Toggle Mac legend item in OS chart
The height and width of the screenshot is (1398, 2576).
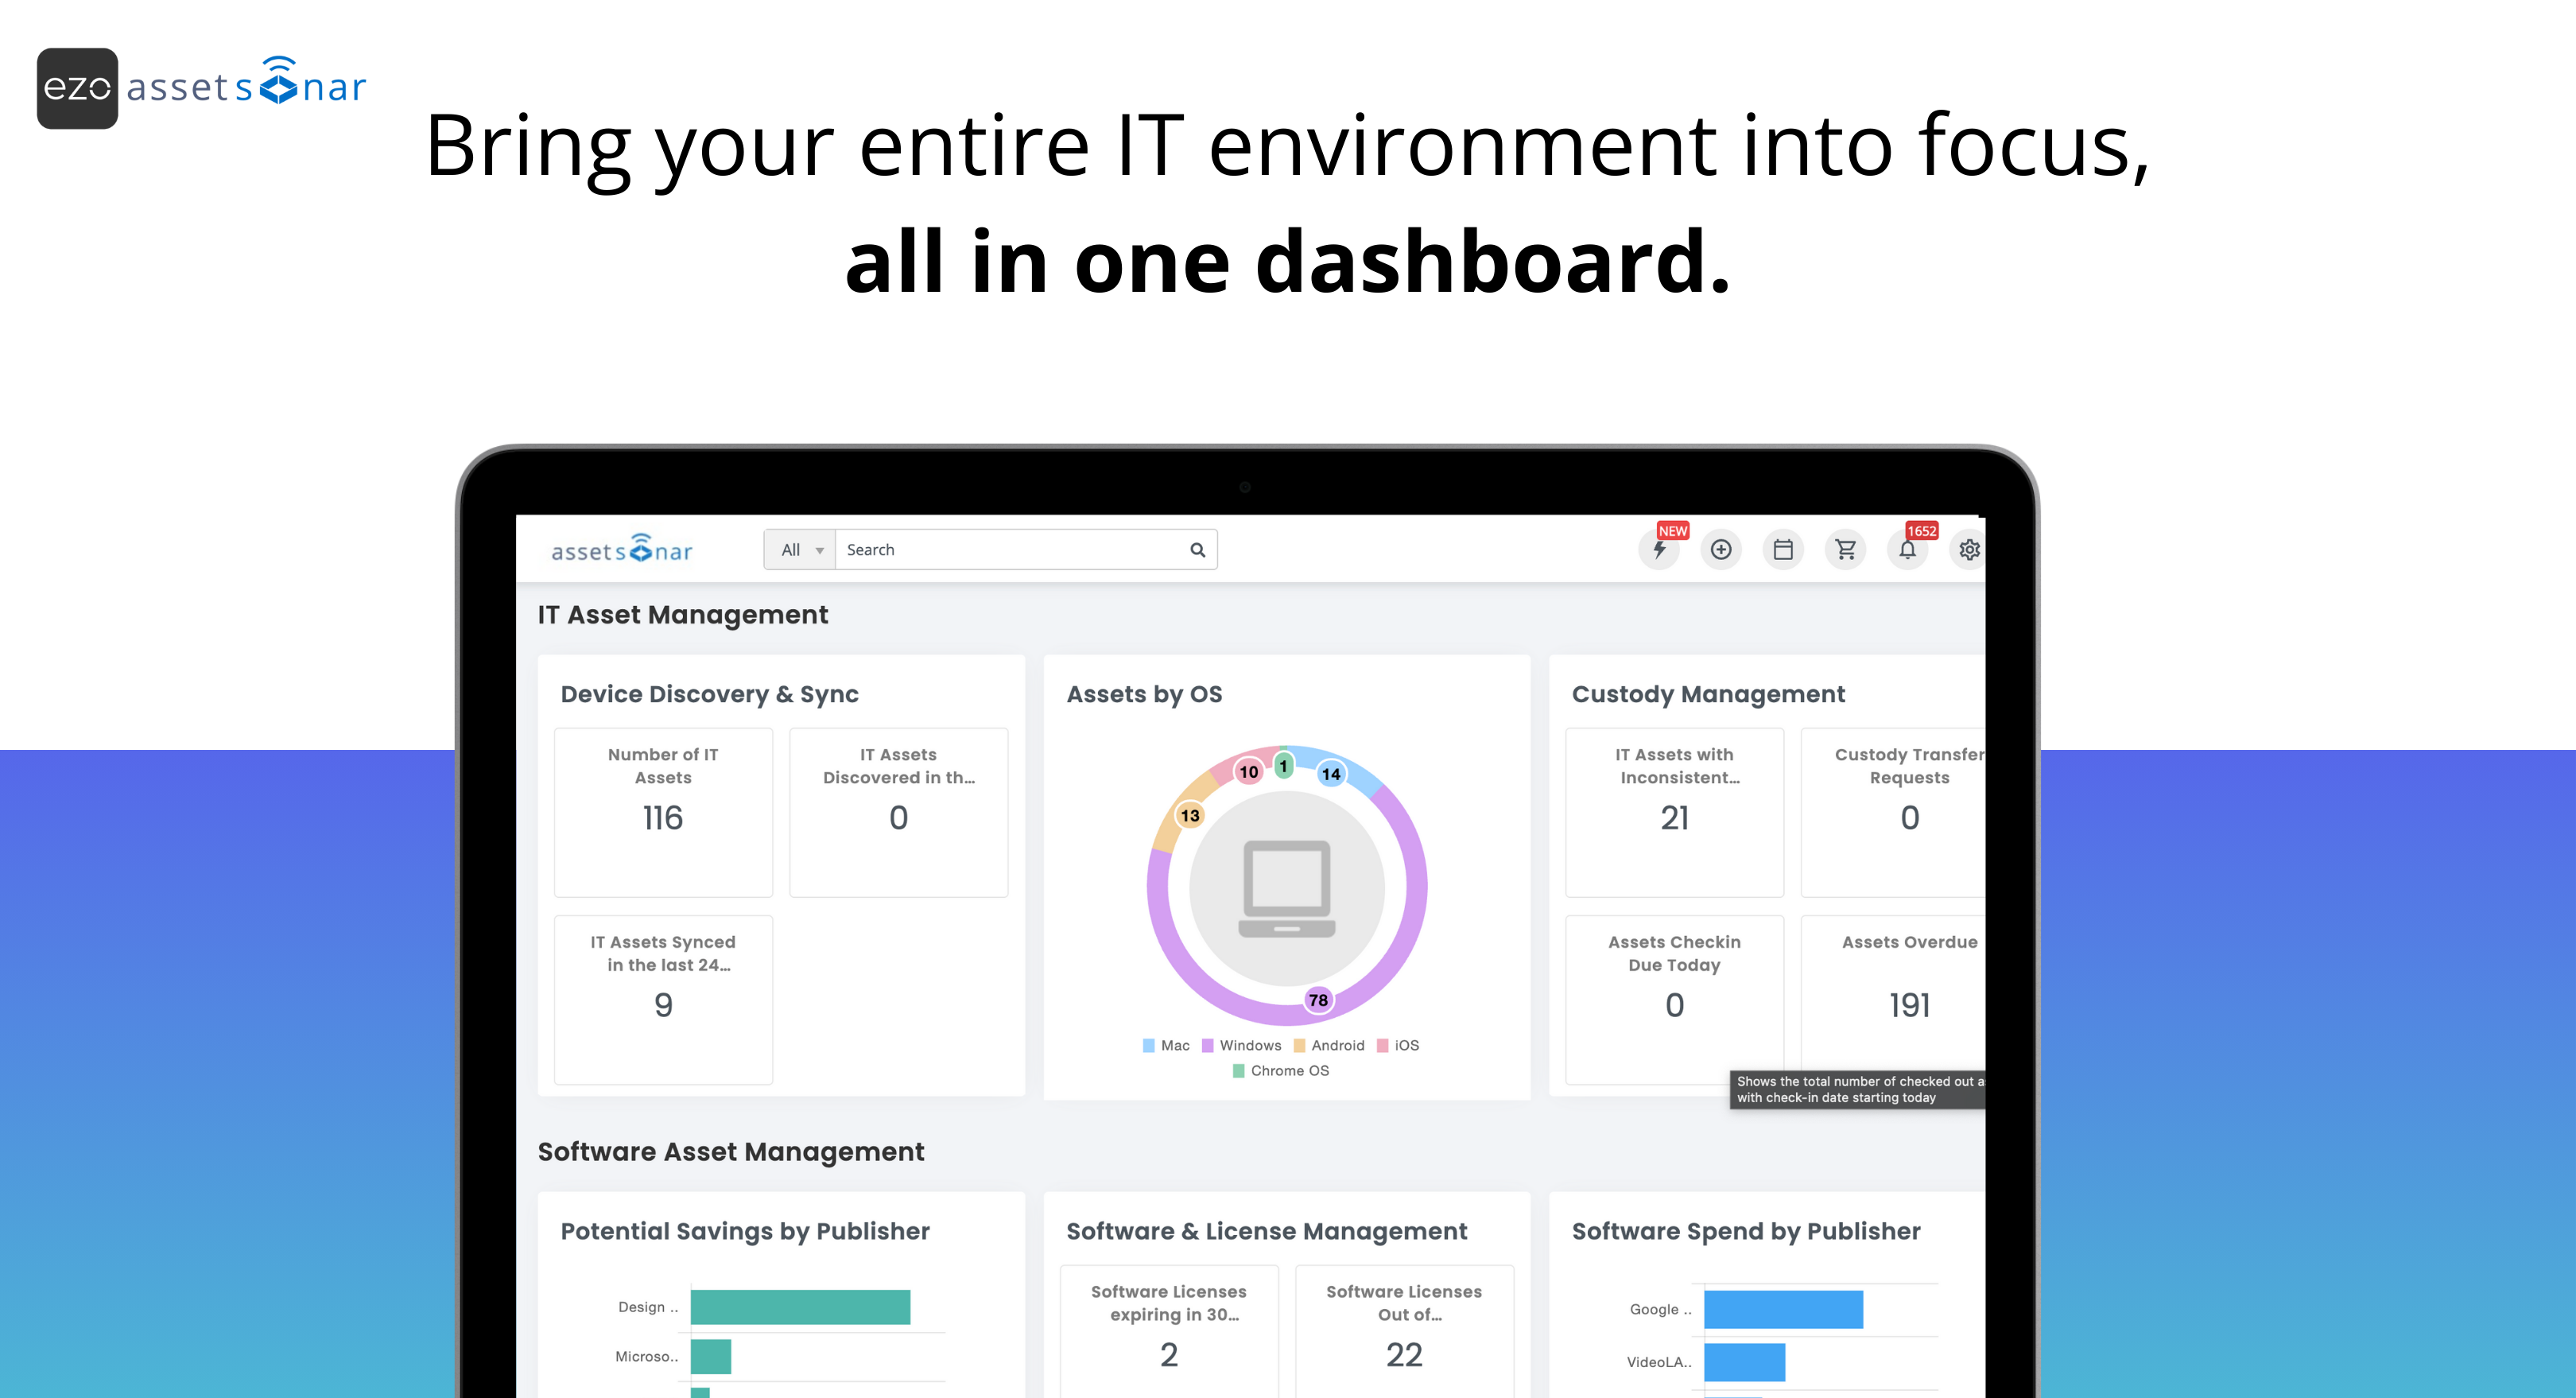pyautogui.click(x=1166, y=1045)
